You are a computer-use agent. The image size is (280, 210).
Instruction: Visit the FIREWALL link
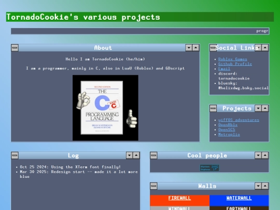(179, 198)
